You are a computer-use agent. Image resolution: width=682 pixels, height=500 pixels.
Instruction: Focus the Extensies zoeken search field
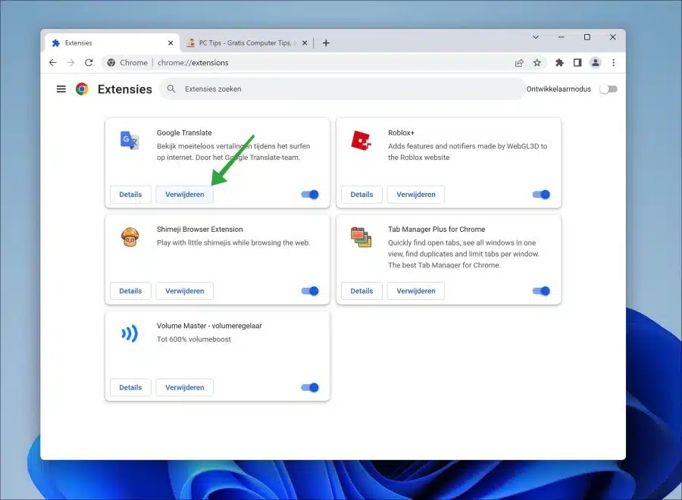tap(343, 89)
